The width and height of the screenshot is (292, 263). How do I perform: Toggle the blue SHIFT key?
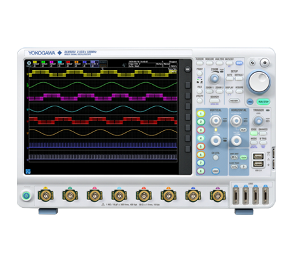coord(239,63)
